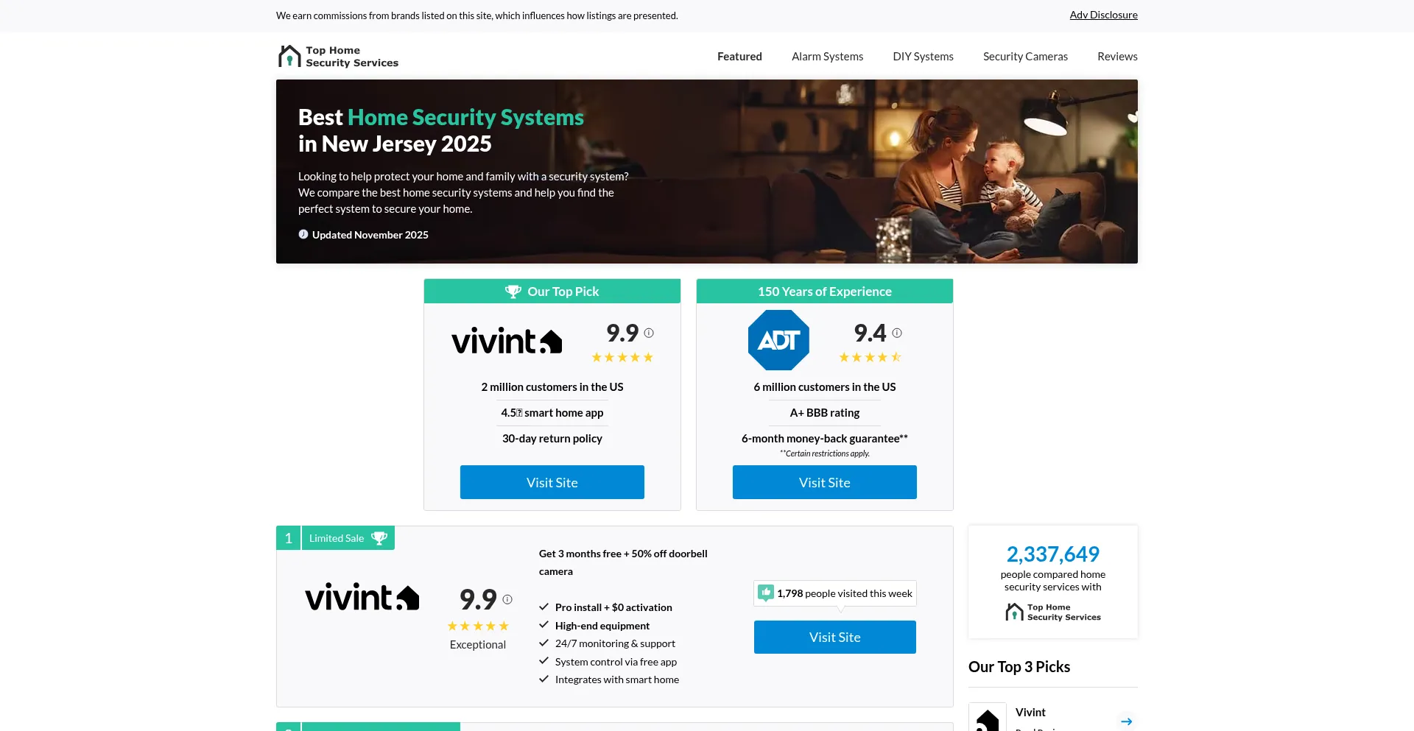Click the Top Home Security Services header logo
The width and height of the screenshot is (1414, 731).
(338, 57)
